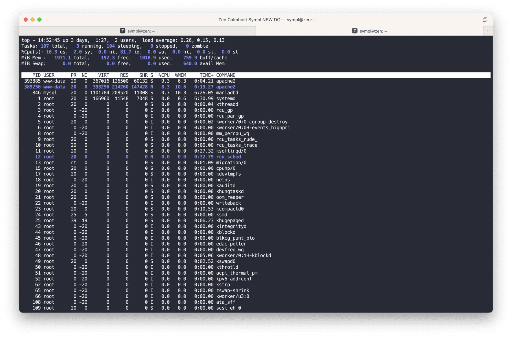Select the active sympl@zen: ~ tab
The image size is (512, 338).
tap(141, 31)
